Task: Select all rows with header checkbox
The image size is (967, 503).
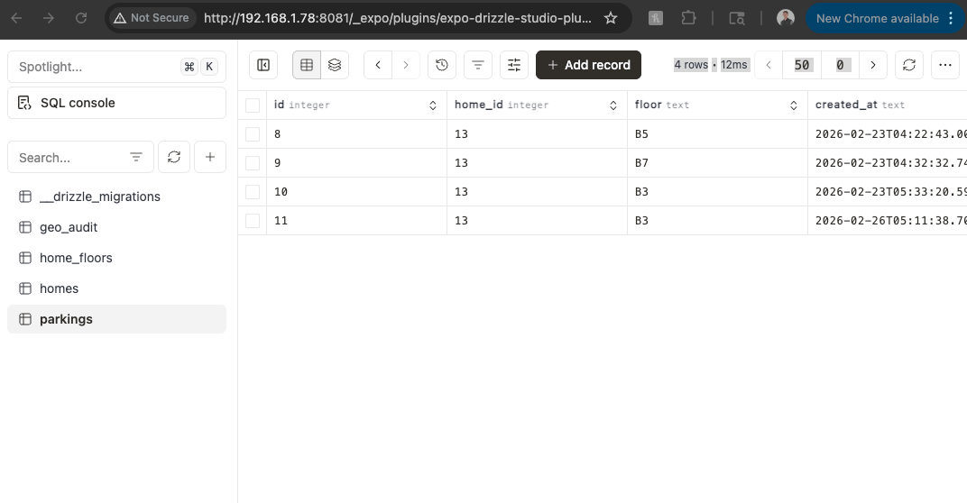Action: coord(253,105)
